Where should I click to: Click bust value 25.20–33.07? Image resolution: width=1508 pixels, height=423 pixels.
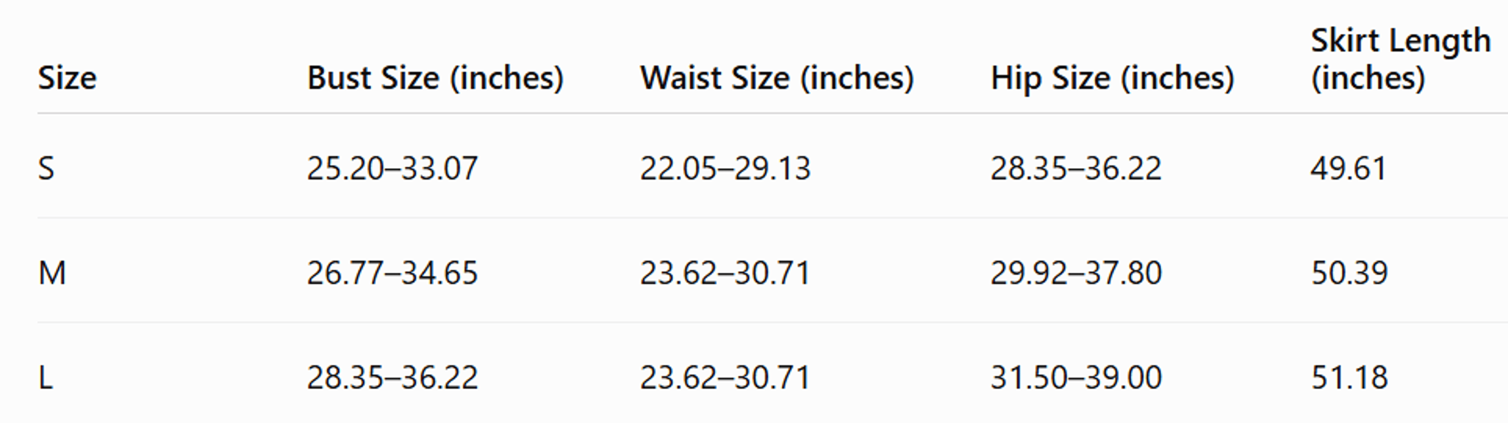(392, 168)
